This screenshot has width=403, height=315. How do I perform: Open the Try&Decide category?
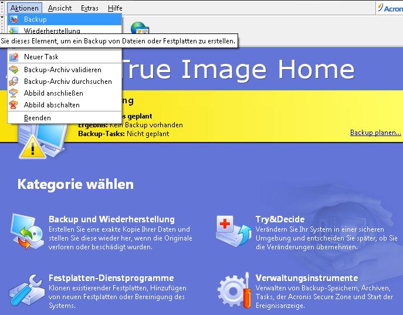pyautogui.click(x=280, y=219)
